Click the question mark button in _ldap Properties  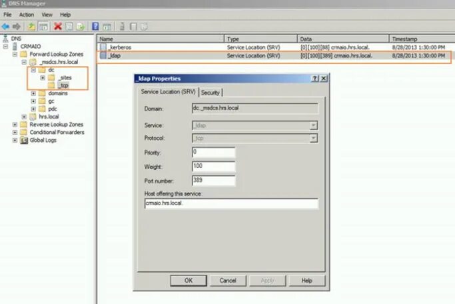point(314,79)
